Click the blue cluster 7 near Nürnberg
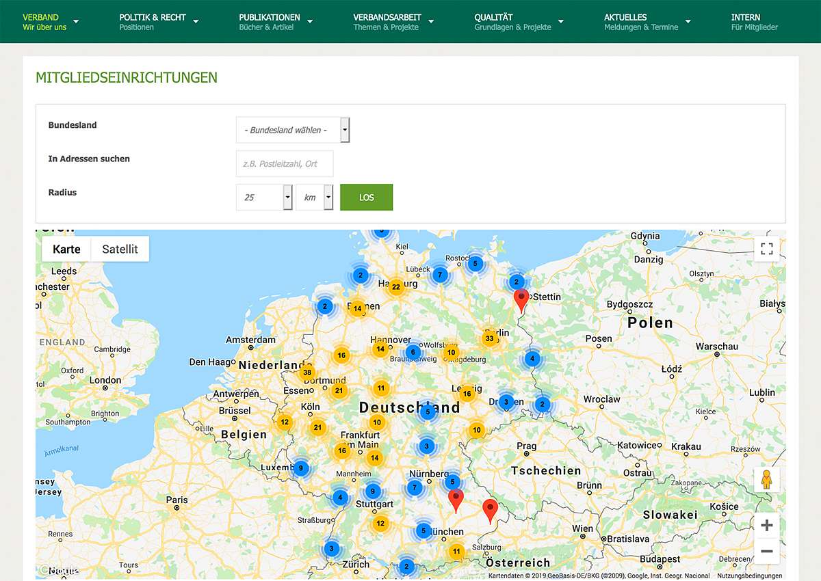 pyautogui.click(x=414, y=487)
